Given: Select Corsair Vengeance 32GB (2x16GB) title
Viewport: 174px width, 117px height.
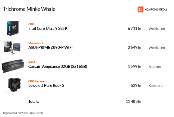Looking at the screenshot, I should pyautogui.click(x=58, y=67).
